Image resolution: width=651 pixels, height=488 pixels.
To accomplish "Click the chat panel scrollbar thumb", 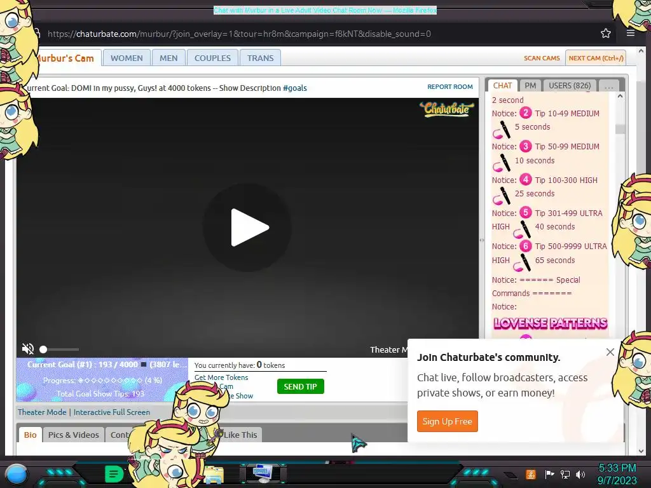I will click(x=620, y=129).
